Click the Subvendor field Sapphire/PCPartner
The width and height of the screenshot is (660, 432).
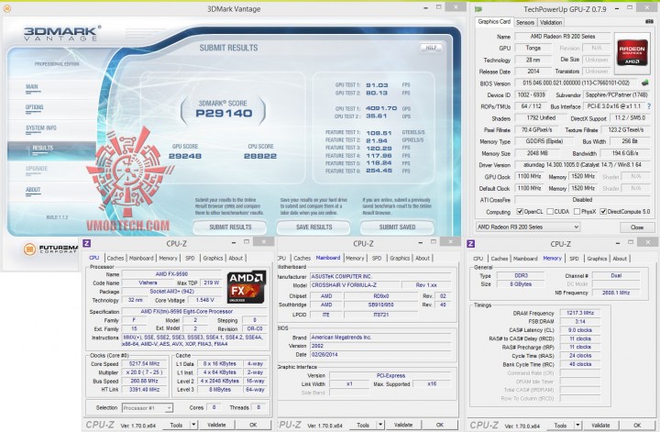coord(616,94)
